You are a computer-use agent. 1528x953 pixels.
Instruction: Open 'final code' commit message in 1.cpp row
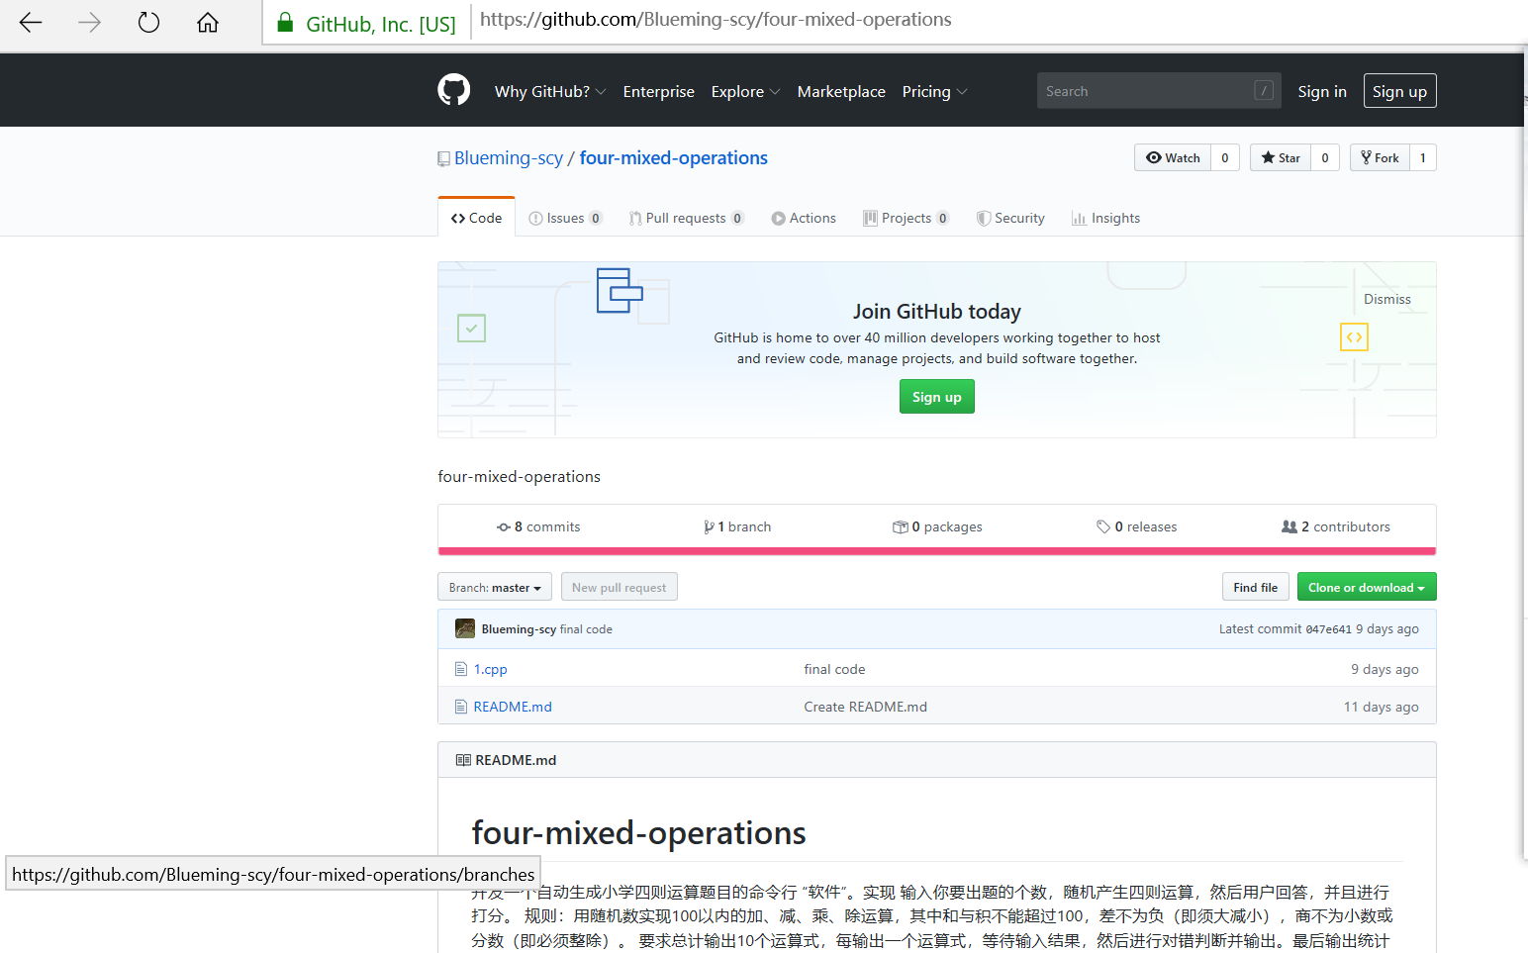click(834, 669)
